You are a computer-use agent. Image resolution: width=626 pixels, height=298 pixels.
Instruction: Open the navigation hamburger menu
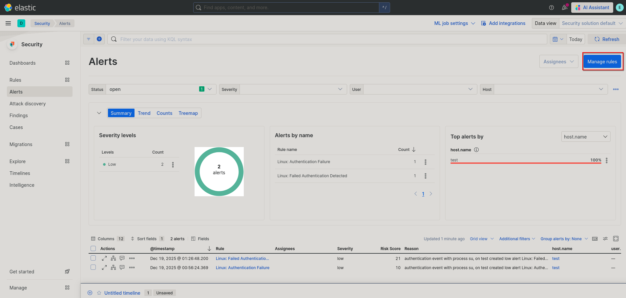[x=8, y=23]
